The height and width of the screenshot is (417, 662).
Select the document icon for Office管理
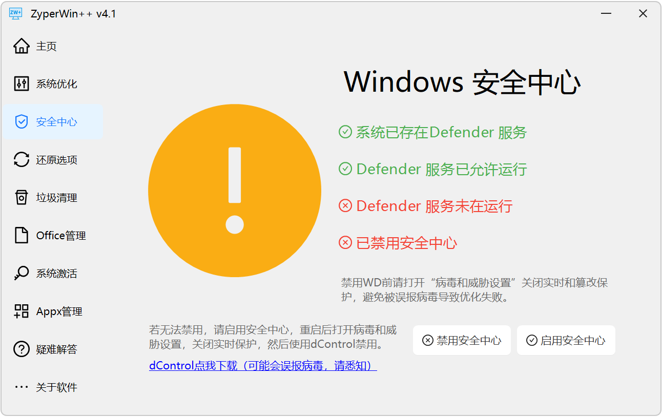[22, 236]
